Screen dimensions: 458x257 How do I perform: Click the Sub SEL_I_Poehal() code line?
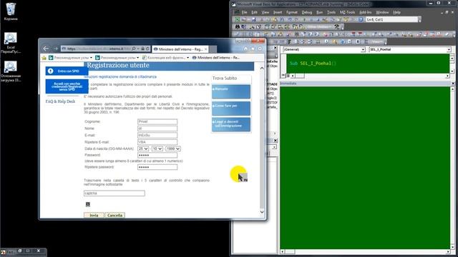tap(313, 63)
